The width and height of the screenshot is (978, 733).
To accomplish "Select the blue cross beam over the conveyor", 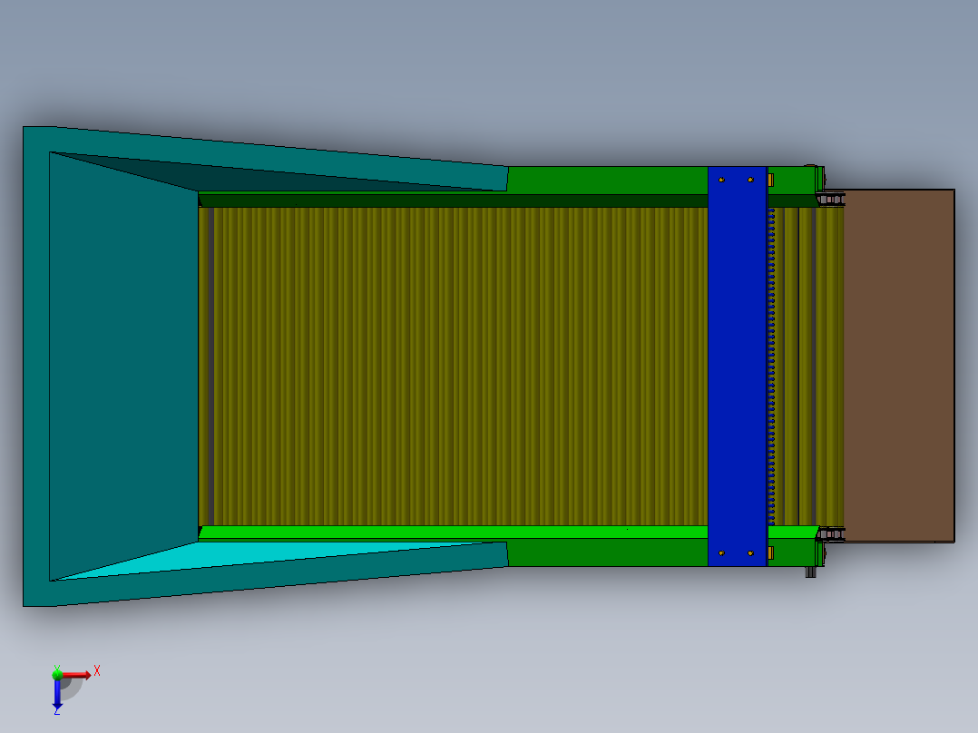I will coord(738,366).
